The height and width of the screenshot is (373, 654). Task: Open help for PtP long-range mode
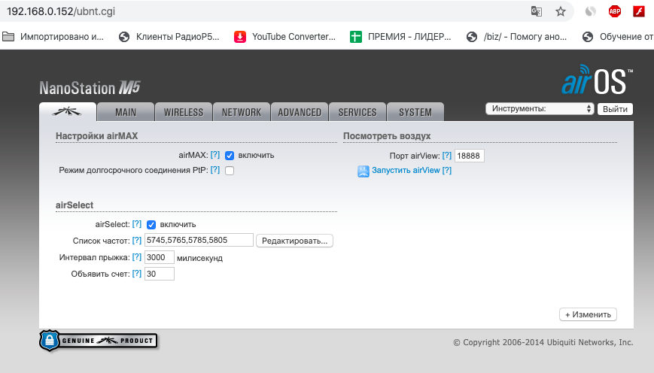click(214, 170)
